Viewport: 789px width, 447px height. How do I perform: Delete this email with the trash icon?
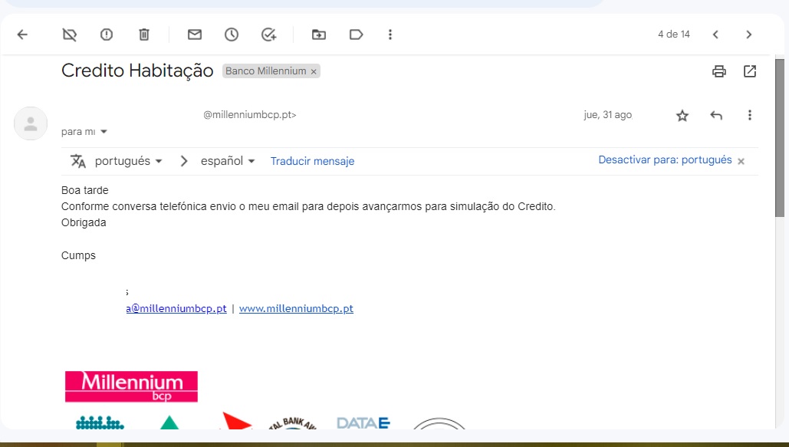point(144,35)
